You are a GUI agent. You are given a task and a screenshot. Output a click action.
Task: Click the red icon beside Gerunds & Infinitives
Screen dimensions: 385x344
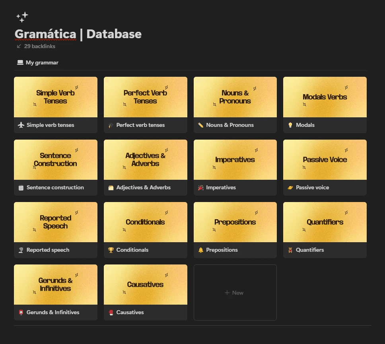point(21,312)
